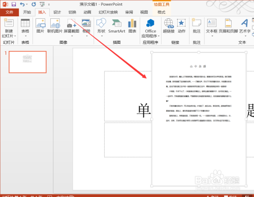Image resolution: width=254 pixels, height=197 pixels.
Task: Open the 审阅 (Review) tab
Action: point(129,12)
